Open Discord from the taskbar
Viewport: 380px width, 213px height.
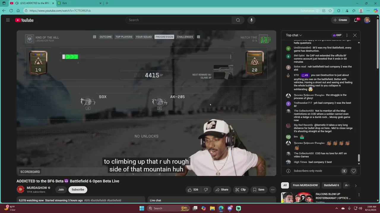tap(230, 208)
